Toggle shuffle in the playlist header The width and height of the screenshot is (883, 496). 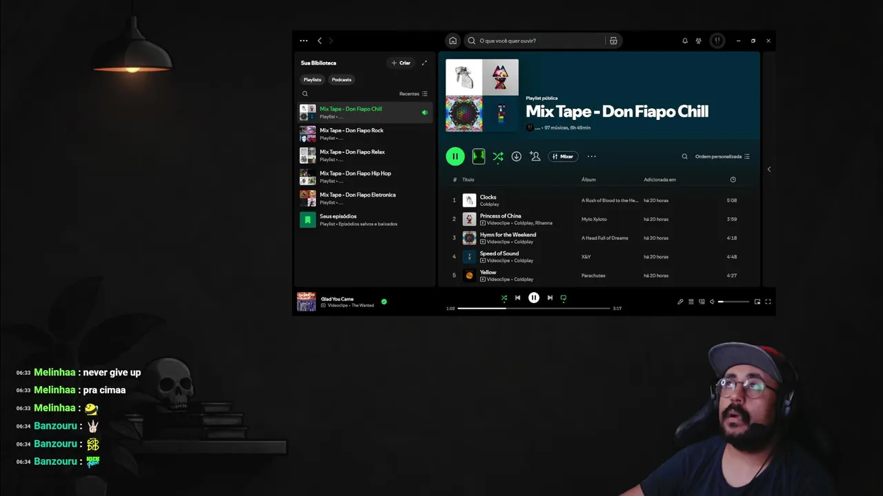click(497, 157)
